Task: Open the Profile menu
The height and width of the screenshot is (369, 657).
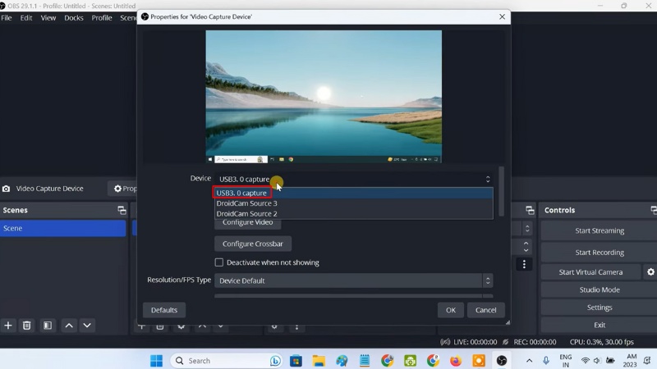Action: (102, 17)
